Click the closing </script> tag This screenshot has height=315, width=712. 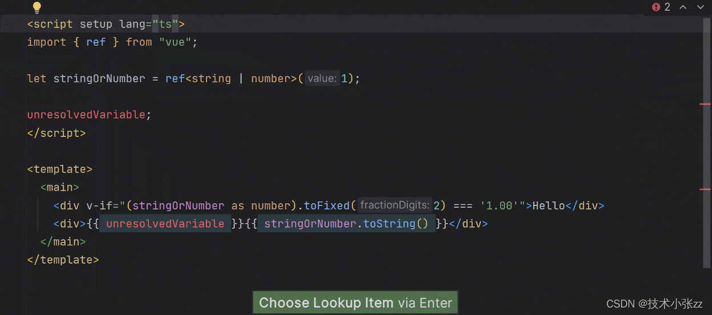tap(56, 133)
